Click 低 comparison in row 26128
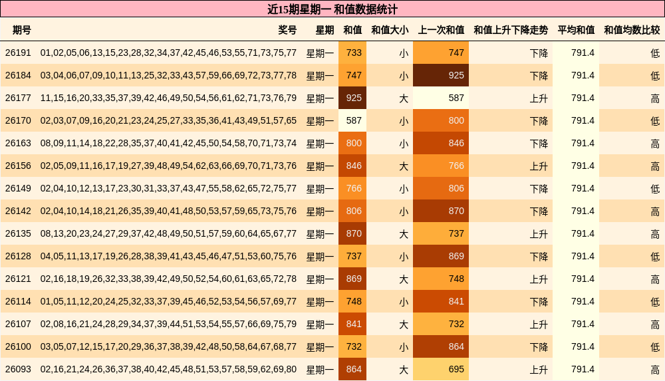665x381 pixels. coord(655,256)
